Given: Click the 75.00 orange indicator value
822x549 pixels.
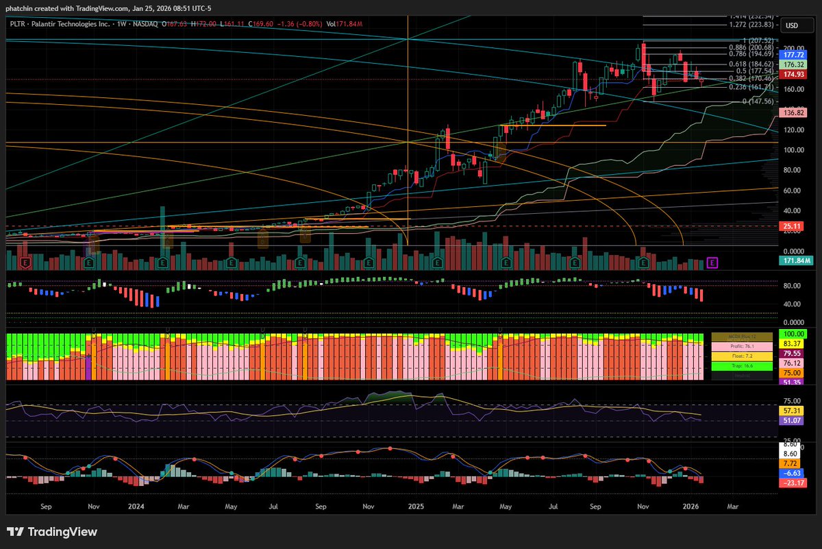Looking at the screenshot, I should pos(793,372).
